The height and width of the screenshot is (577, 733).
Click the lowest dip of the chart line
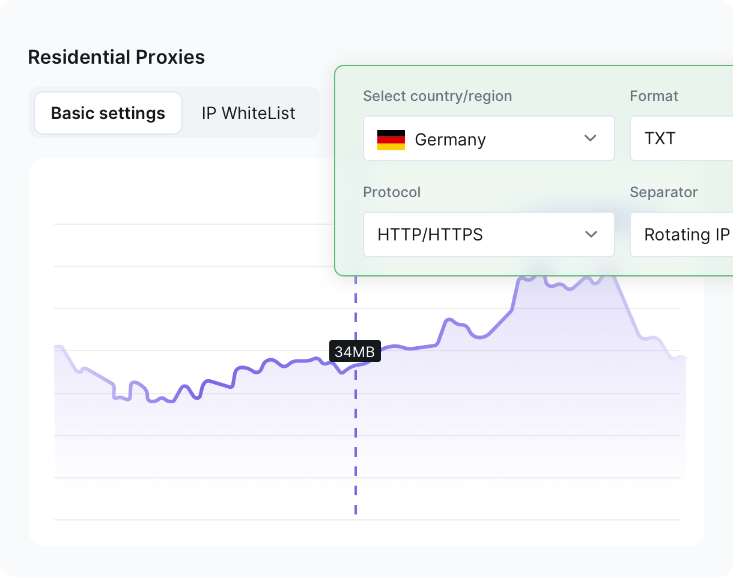click(x=151, y=401)
